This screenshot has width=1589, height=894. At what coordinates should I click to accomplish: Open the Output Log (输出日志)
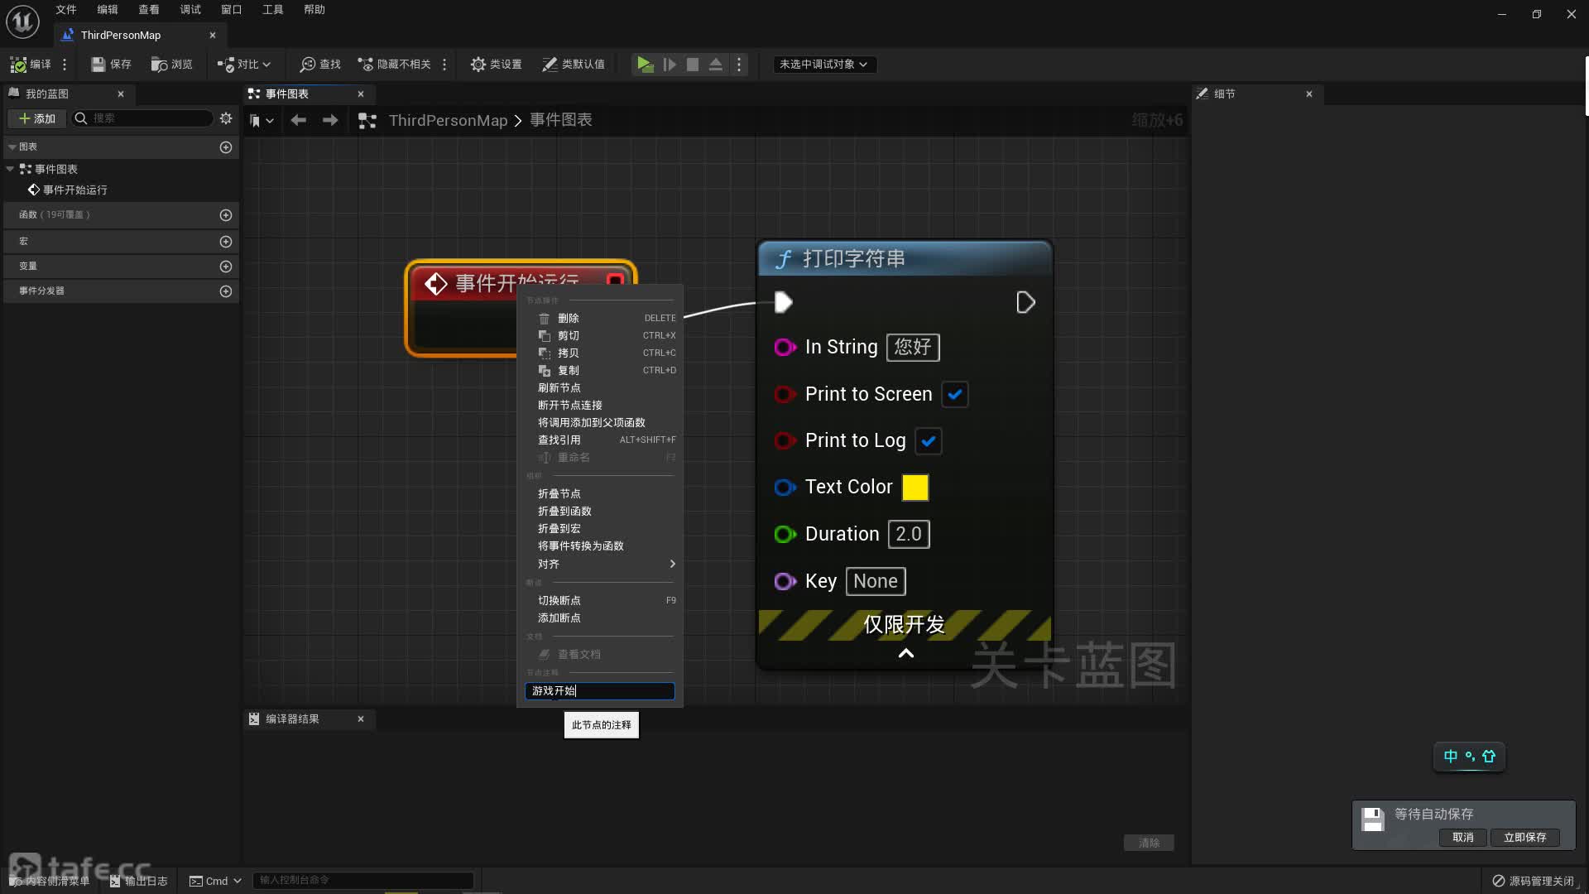point(139,881)
